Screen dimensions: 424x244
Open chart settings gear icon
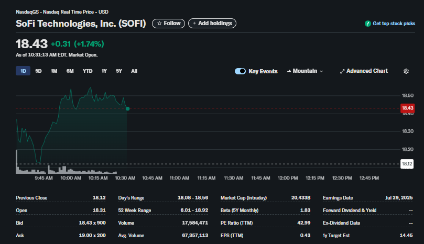[406, 71]
